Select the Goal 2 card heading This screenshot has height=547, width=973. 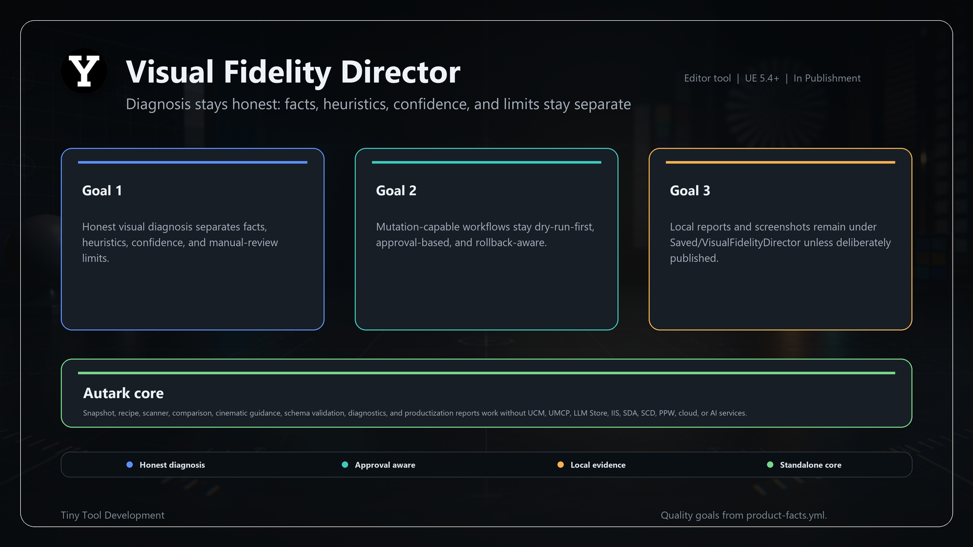[x=396, y=190]
